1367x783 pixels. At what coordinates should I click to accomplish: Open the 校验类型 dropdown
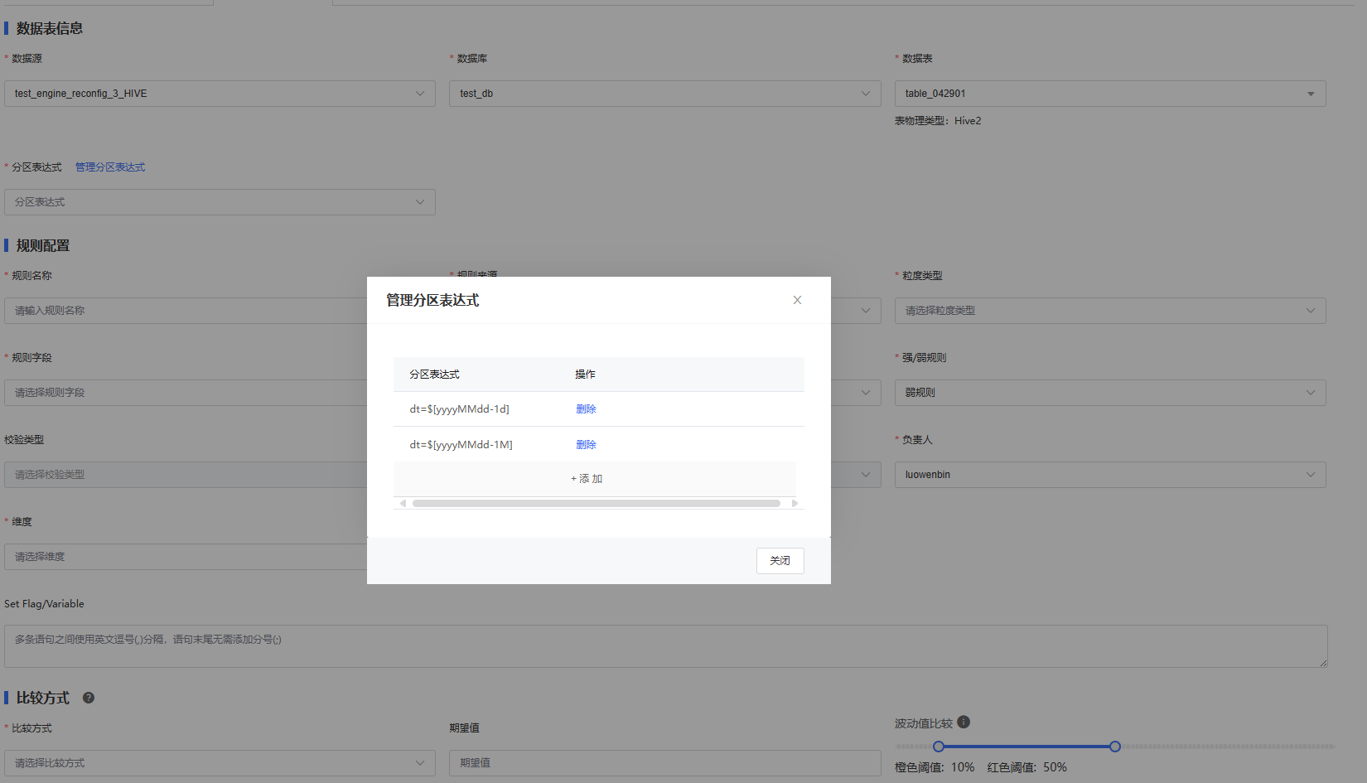click(186, 475)
